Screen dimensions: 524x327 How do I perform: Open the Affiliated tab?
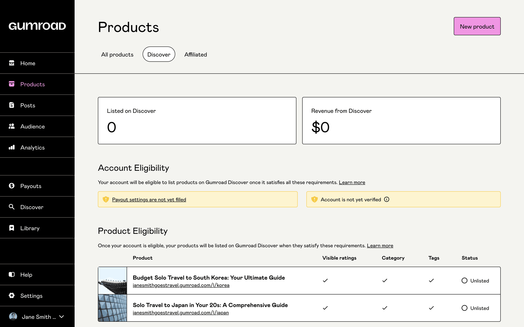(x=196, y=55)
